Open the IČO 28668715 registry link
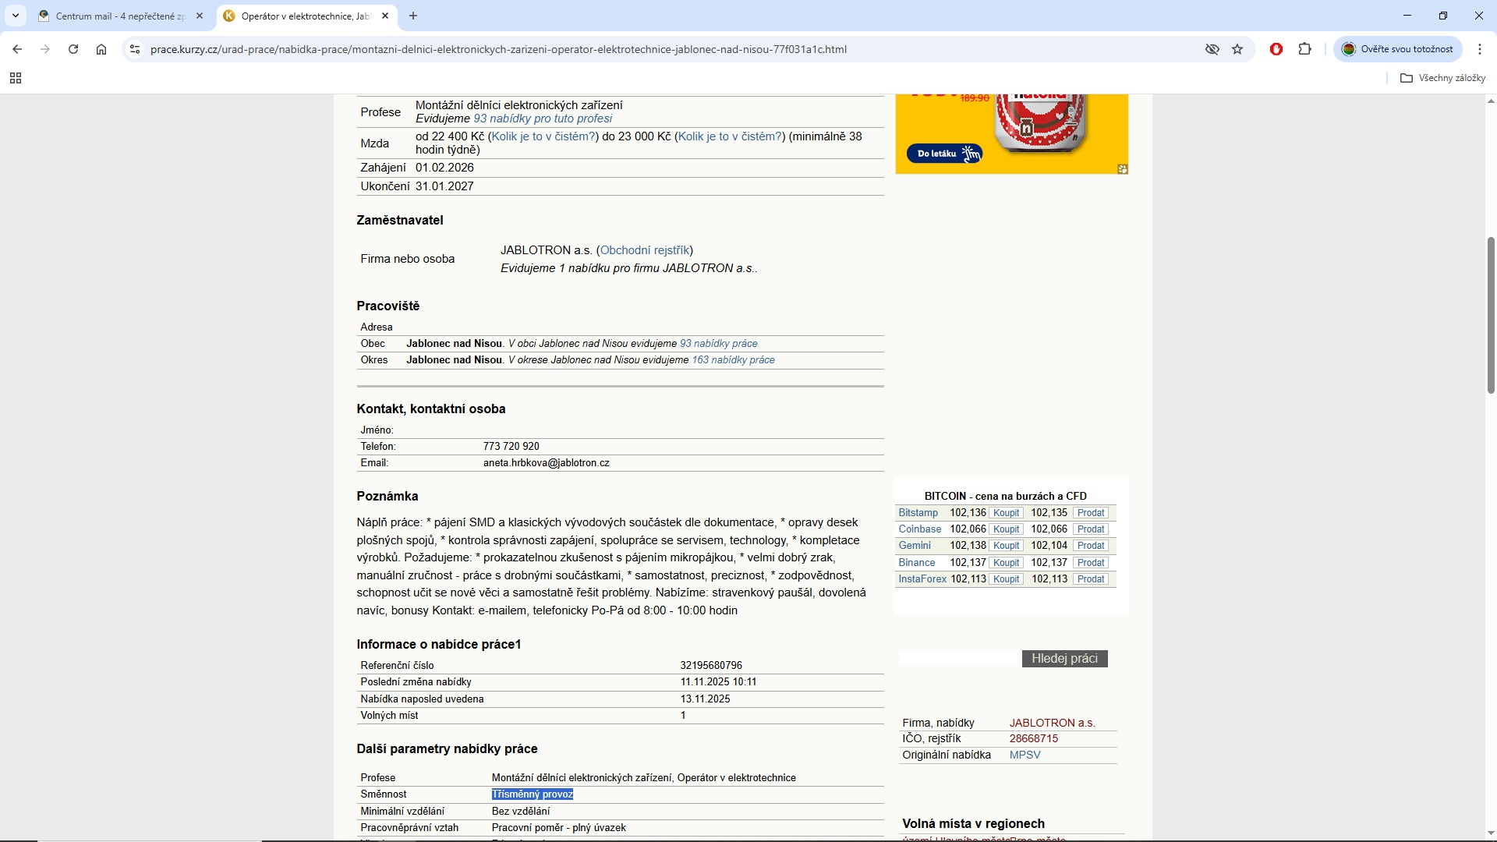 [1034, 739]
